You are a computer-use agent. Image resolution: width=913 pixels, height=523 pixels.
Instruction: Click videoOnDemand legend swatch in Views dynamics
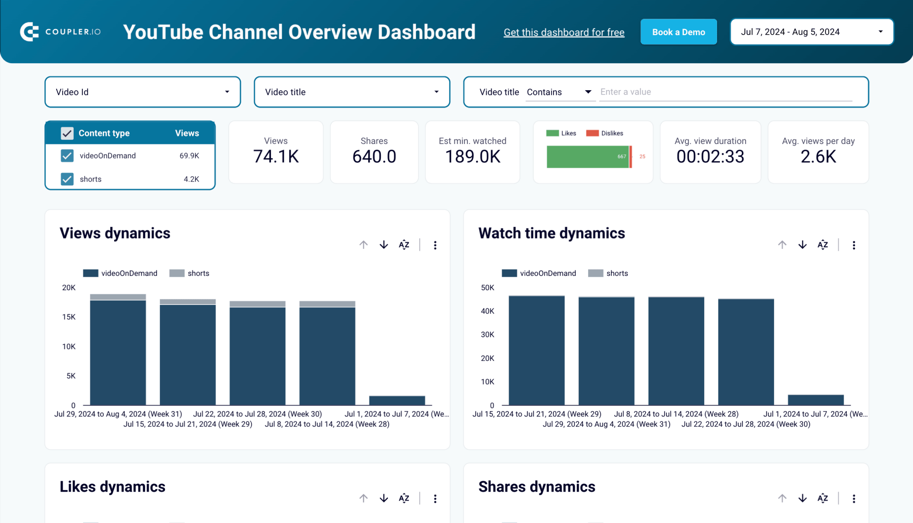pyautogui.click(x=90, y=273)
